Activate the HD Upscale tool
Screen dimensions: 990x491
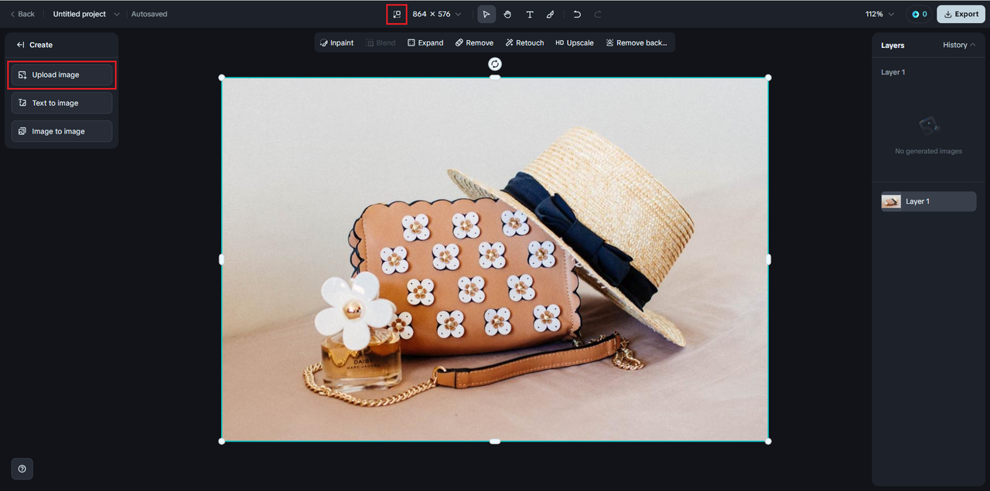tap(575, 42)
